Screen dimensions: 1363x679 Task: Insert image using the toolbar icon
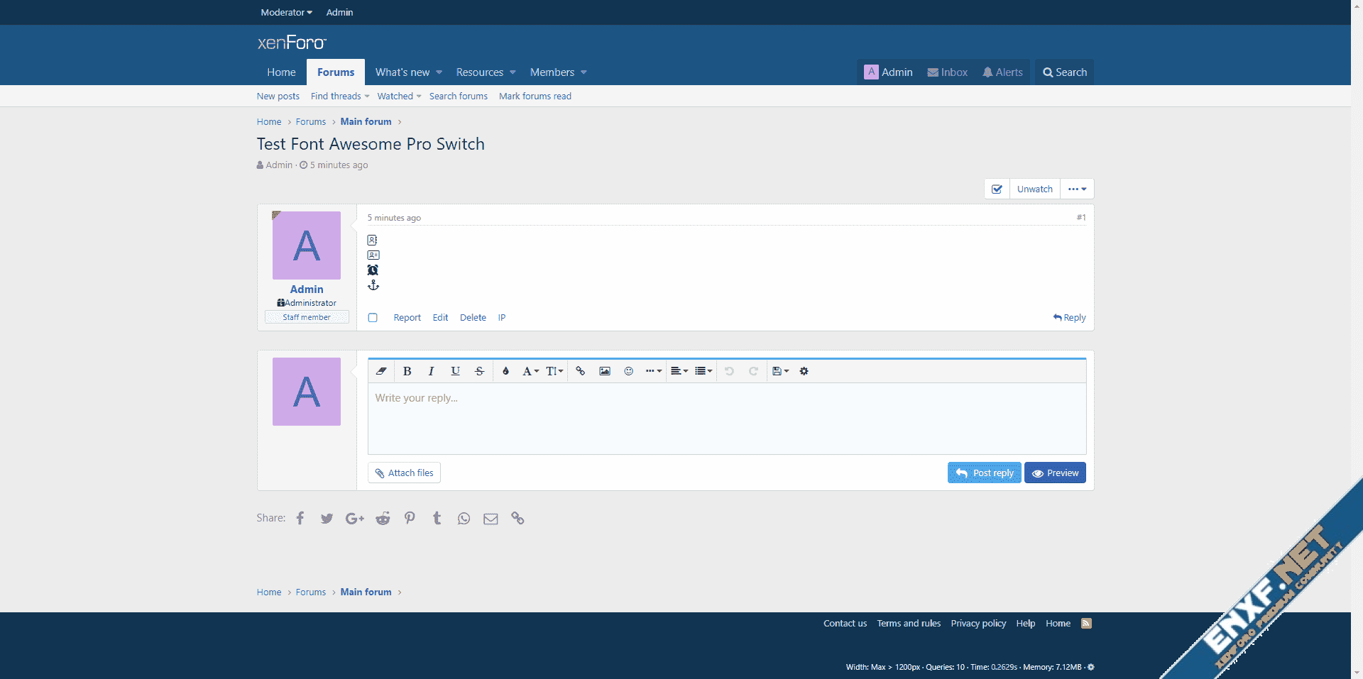pyautogui.click(x=605, y=371)
